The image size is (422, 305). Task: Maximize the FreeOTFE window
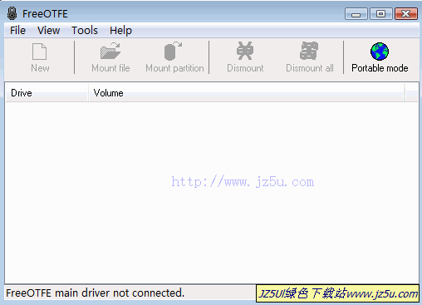tap(381, 14)
